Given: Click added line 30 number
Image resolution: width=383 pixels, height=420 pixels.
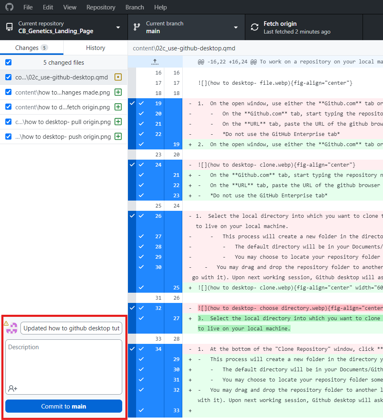Looking at the screenshot, I should click(x=176, y=369).
